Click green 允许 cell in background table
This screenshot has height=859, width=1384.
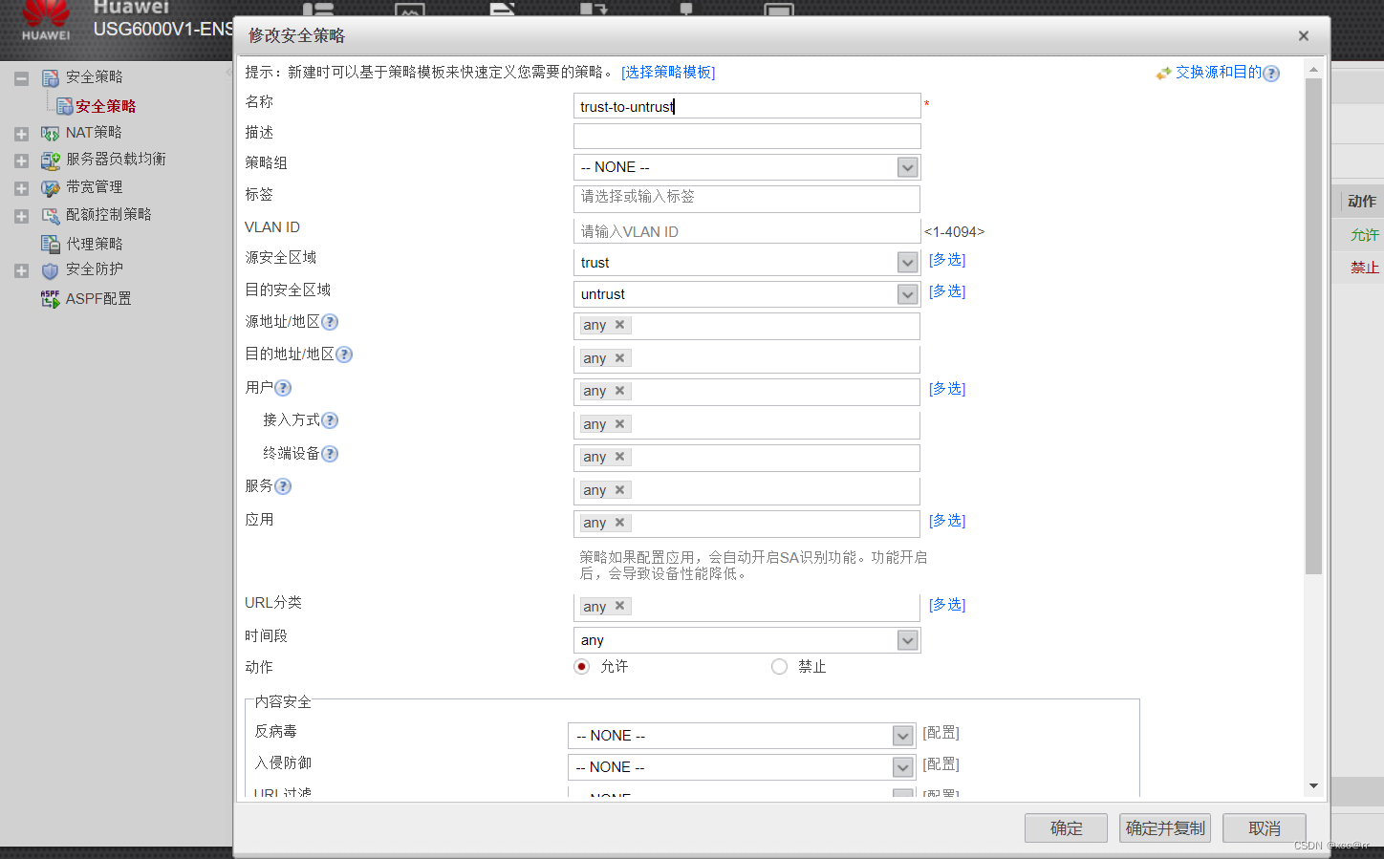point(1364,235)
